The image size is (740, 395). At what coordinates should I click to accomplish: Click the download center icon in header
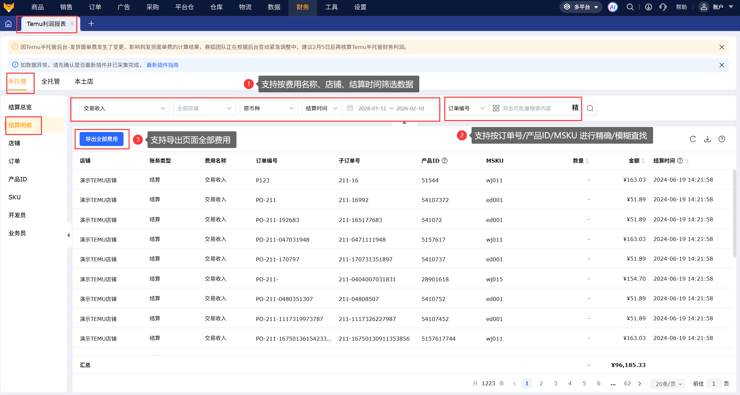(648, 7)
